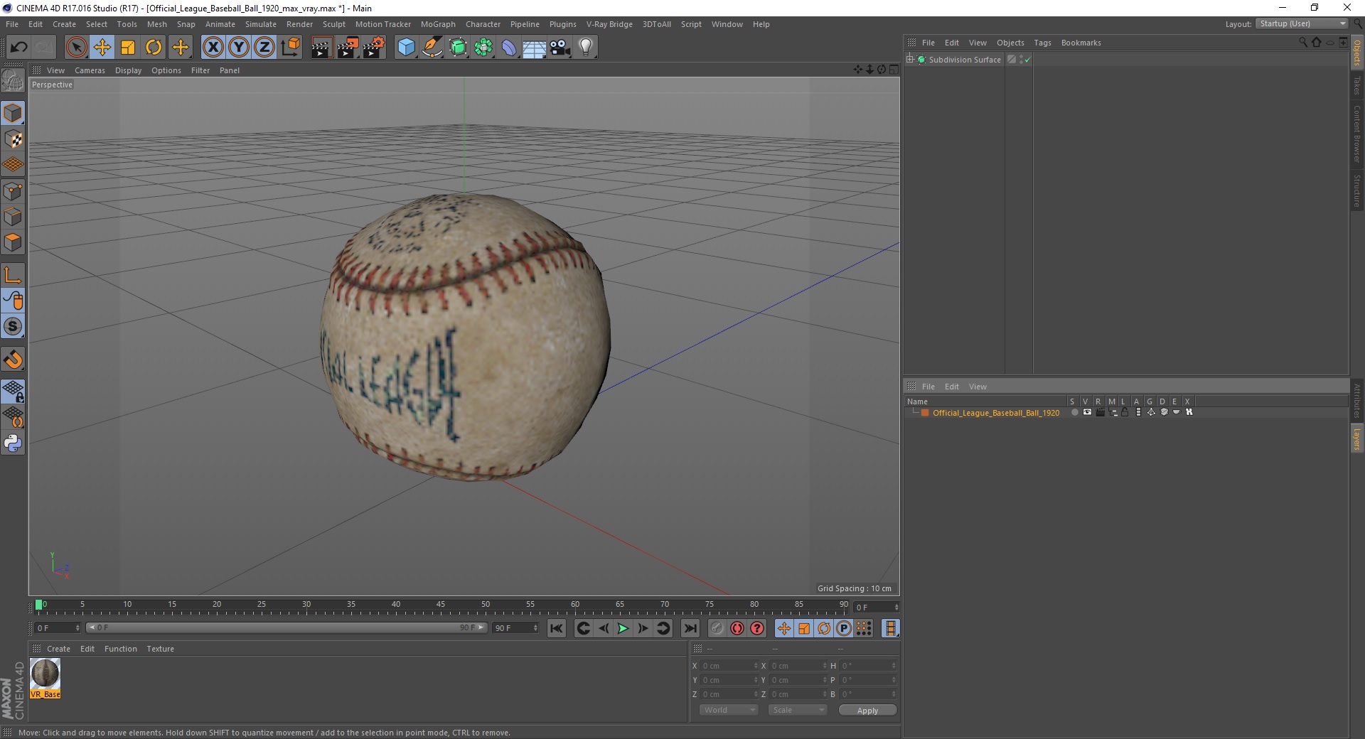Toggle X axis lock

pyautogui.click(x=213, y=48)
